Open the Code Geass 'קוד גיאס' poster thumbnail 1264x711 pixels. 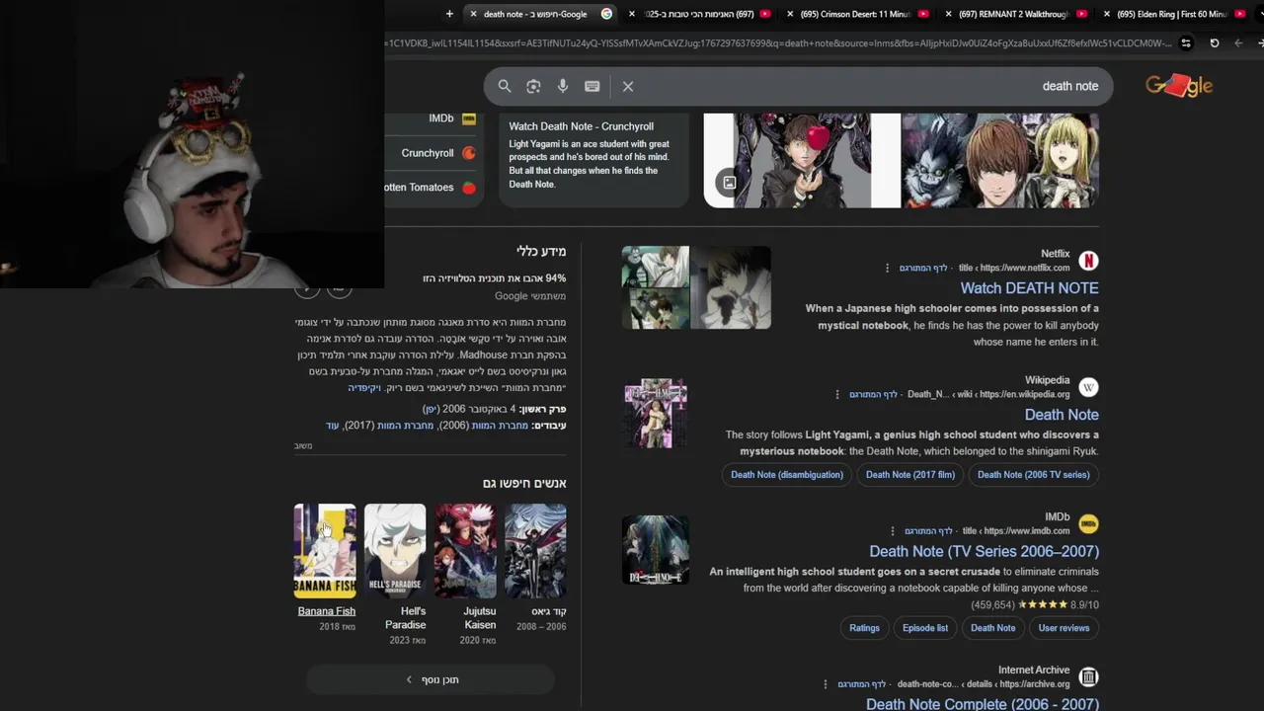point(535,551)
